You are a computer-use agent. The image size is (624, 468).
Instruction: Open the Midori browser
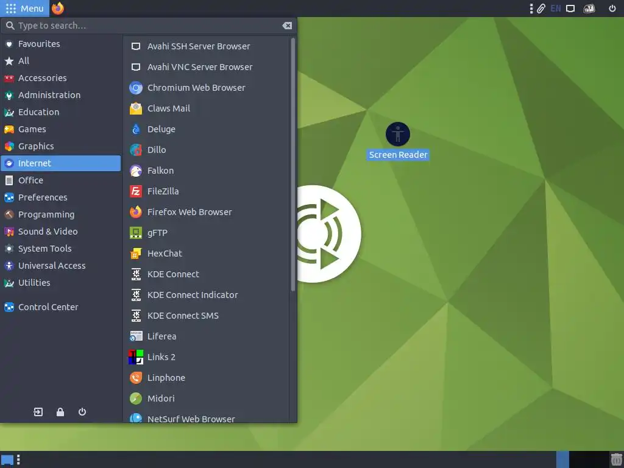[x=206, y=398]
